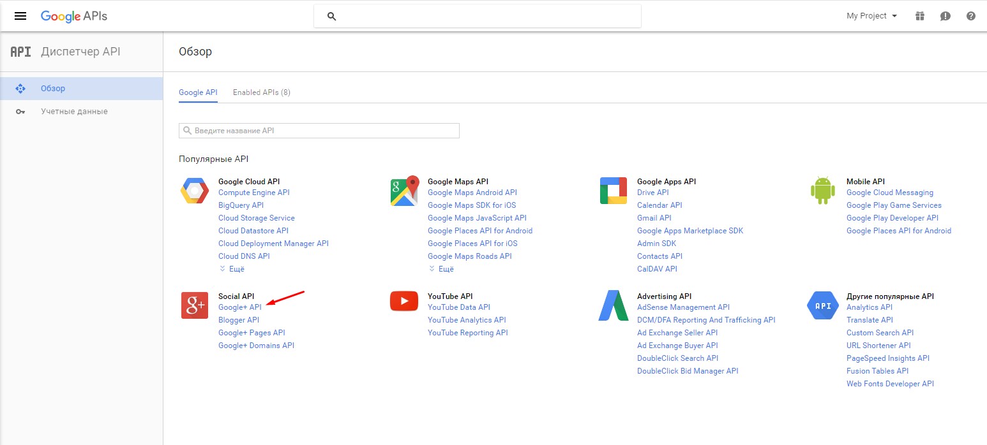Click the Android Mobile API icon
987x445 pixels.
823,191
